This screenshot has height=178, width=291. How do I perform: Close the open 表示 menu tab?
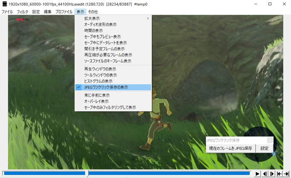coord(80,12)
